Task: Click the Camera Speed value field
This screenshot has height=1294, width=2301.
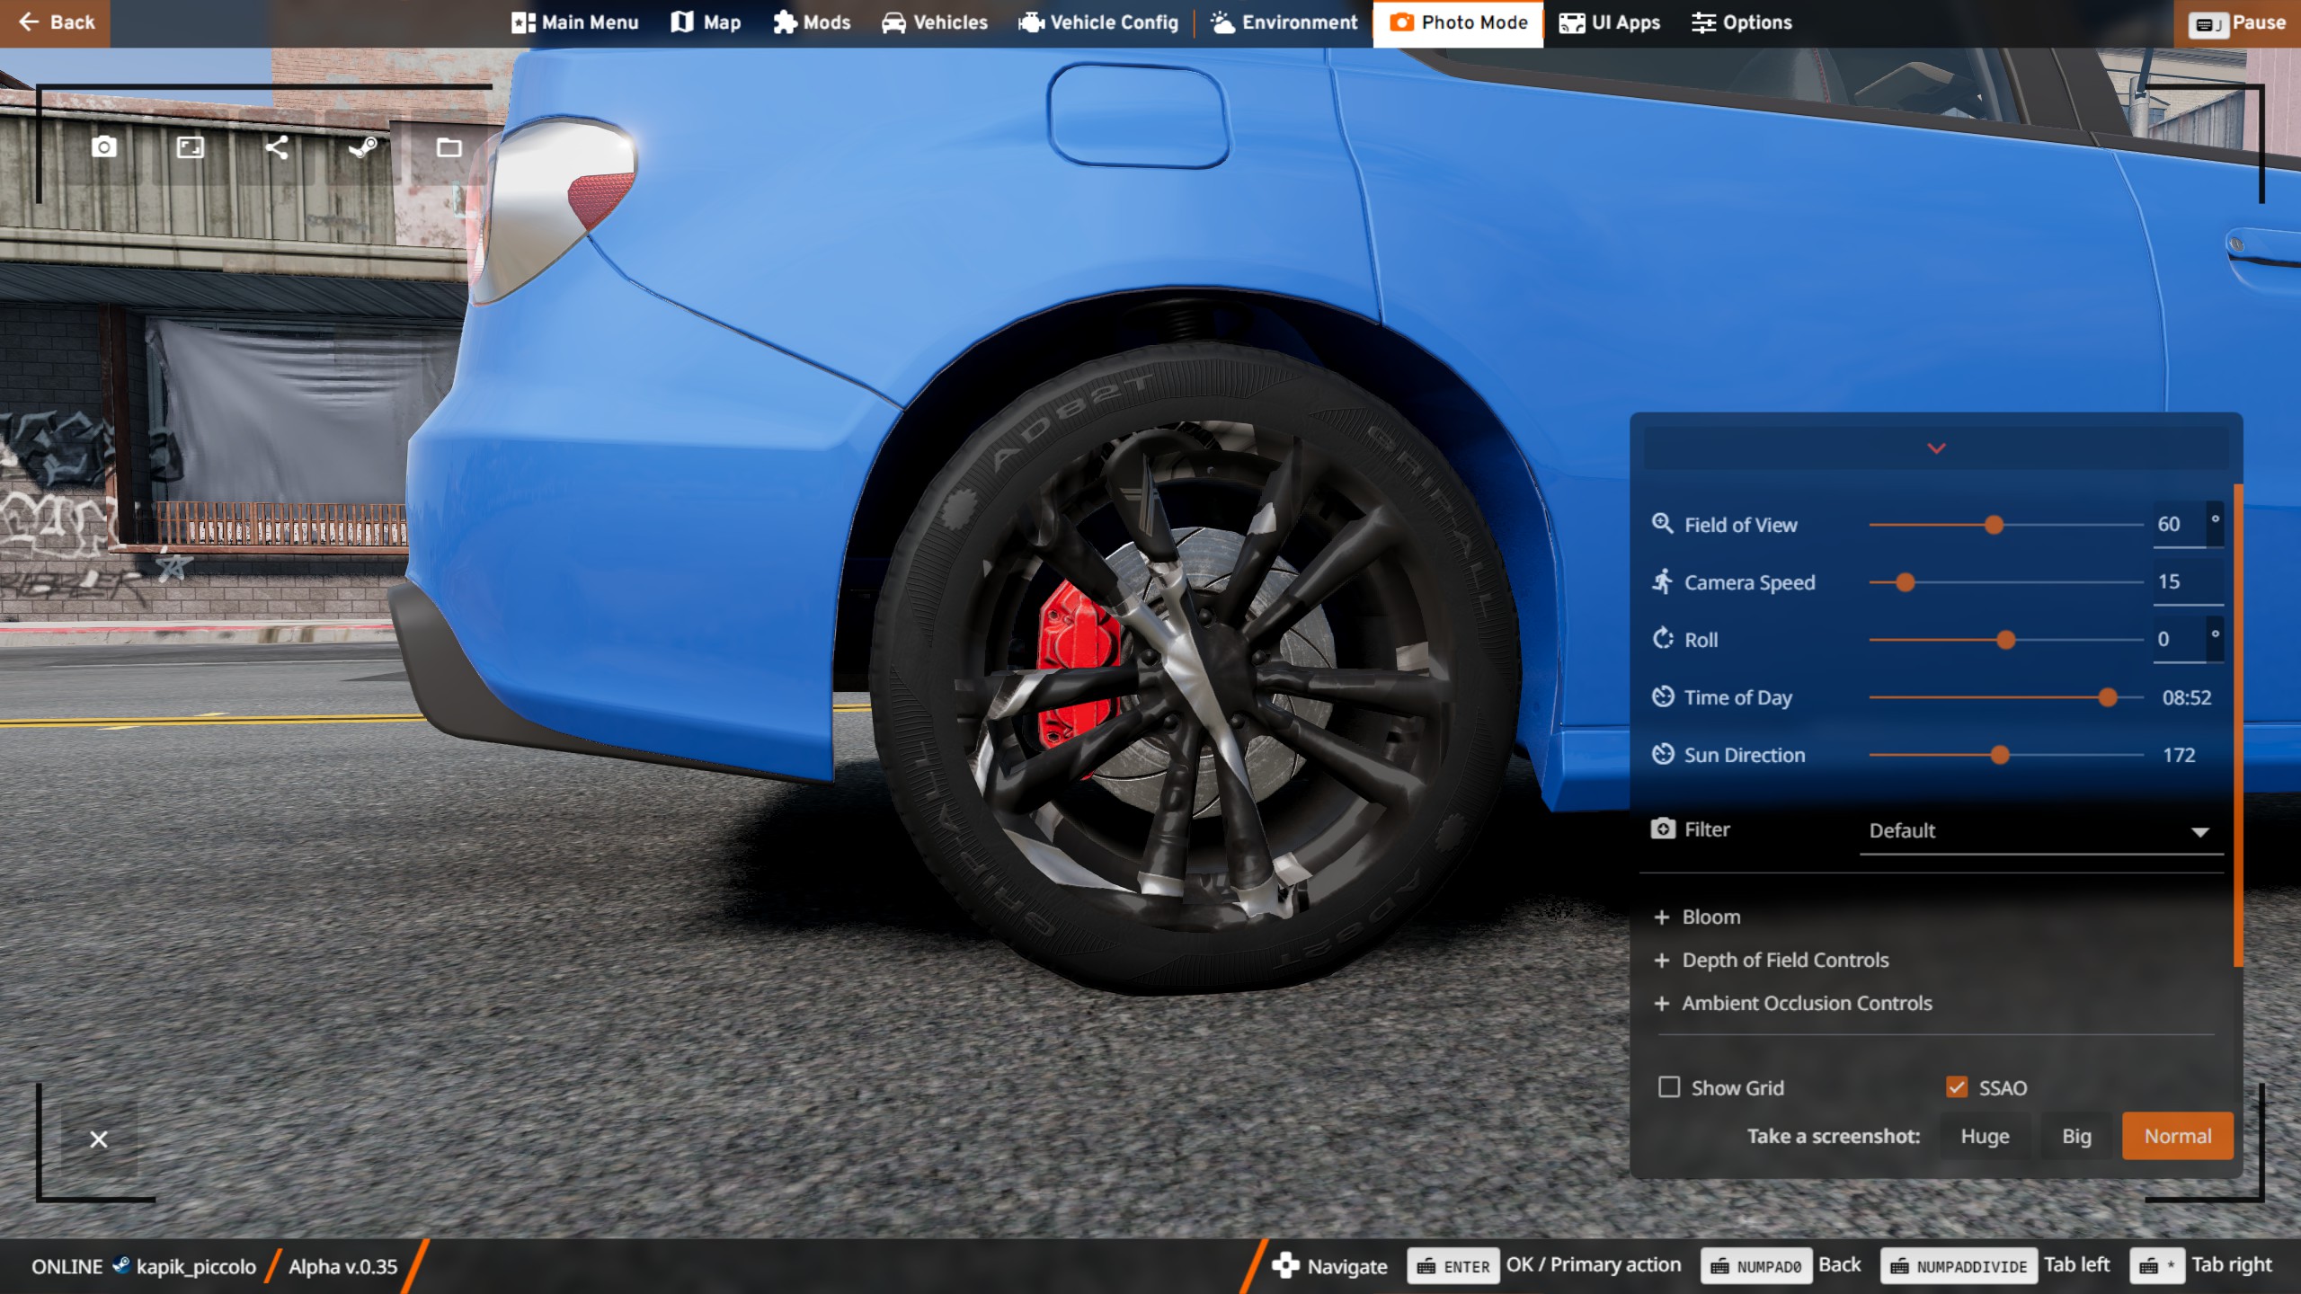Action: point(2186,581)
